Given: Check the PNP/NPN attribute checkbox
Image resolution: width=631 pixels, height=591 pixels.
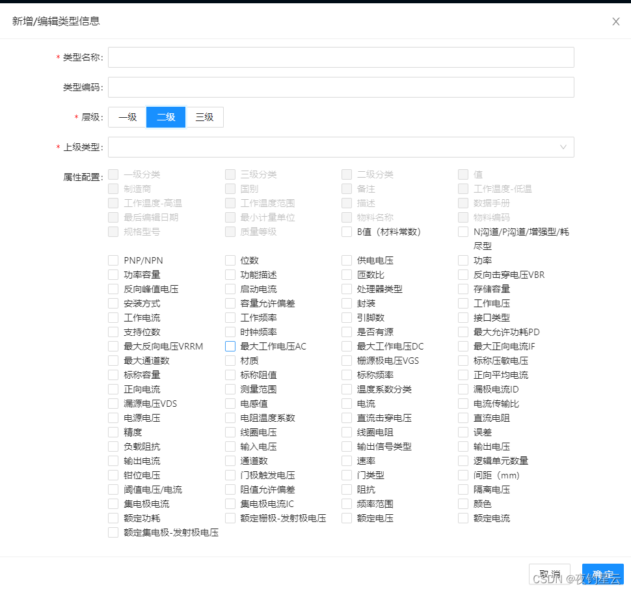Looking at the screenshot, I should click(113, 260).
